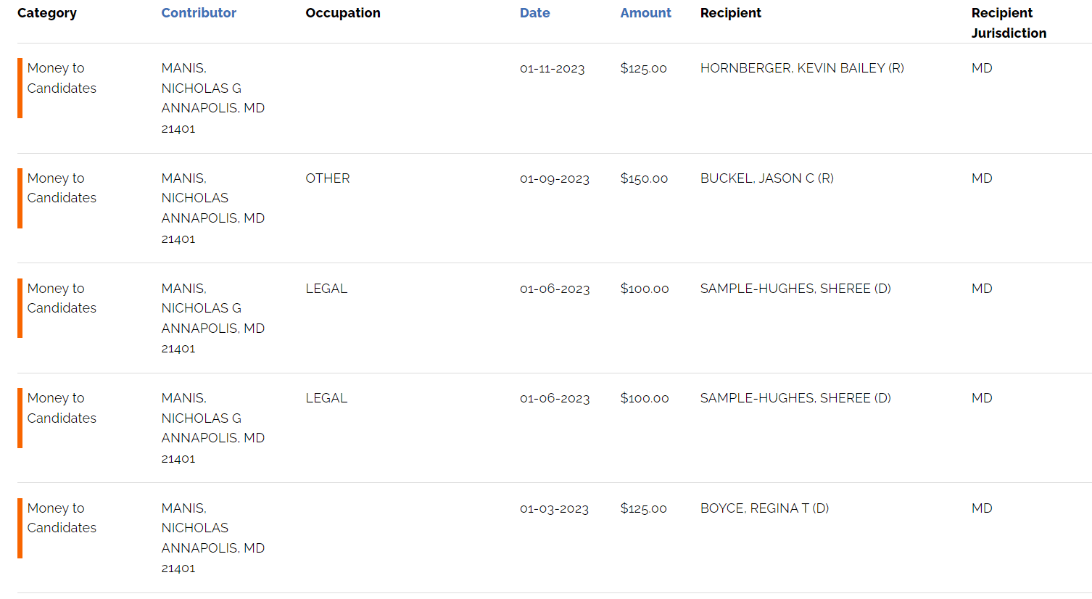Select the Occupation column header
Image resolution: width=1092 pixels, height=599 pixels.
[342, 13]
